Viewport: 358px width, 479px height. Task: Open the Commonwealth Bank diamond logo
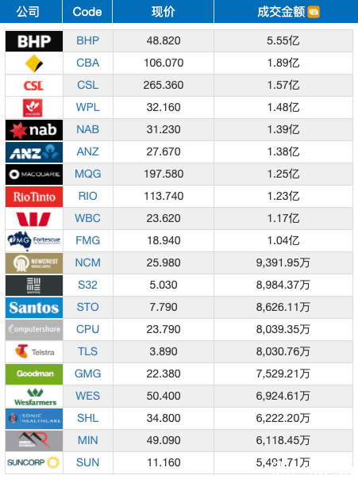tap(34, 63)
